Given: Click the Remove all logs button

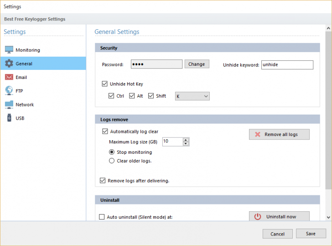Looking at the screenshot, I should point(279,134).
